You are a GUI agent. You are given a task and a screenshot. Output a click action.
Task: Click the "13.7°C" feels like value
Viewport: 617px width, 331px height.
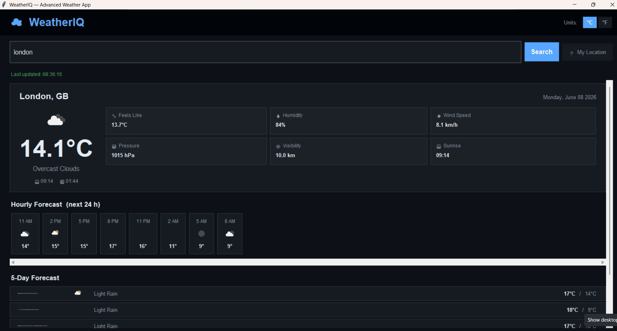coord(119,125)
